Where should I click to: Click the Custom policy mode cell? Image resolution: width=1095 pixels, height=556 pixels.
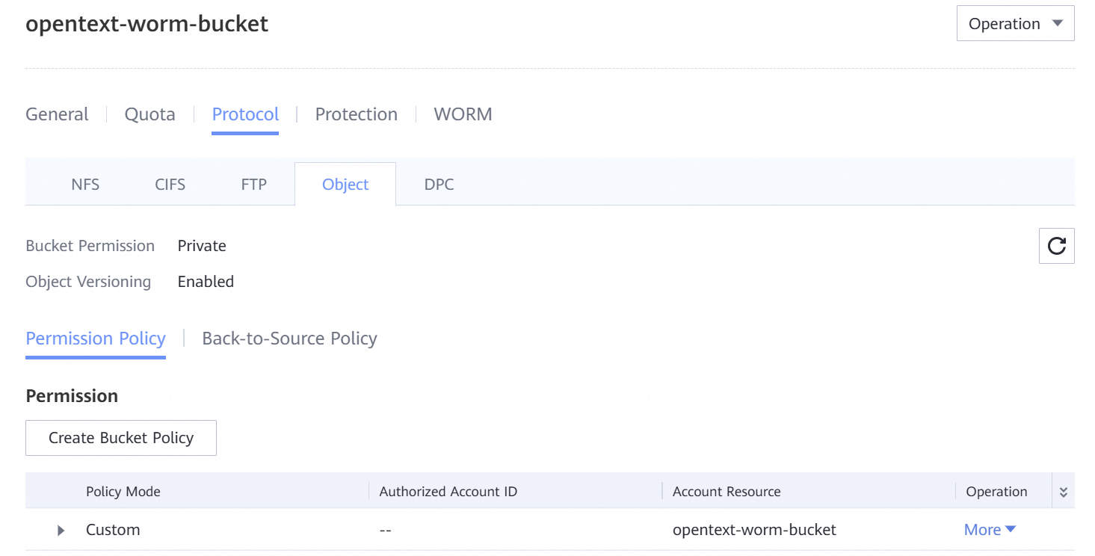click(x=113, y=530)
